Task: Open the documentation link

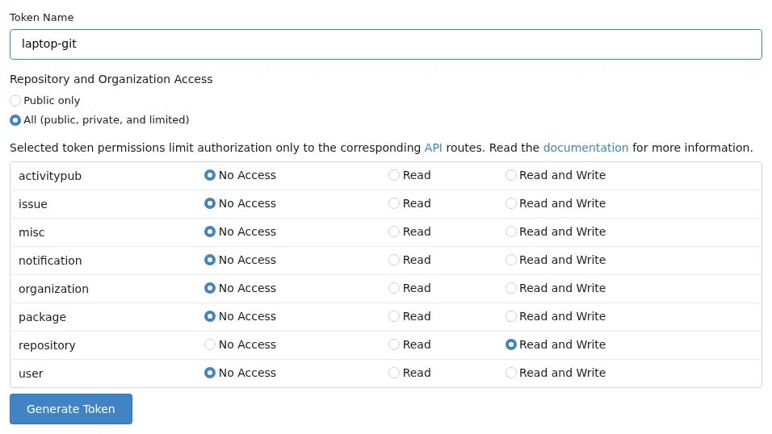Action: tap(585, 148)
